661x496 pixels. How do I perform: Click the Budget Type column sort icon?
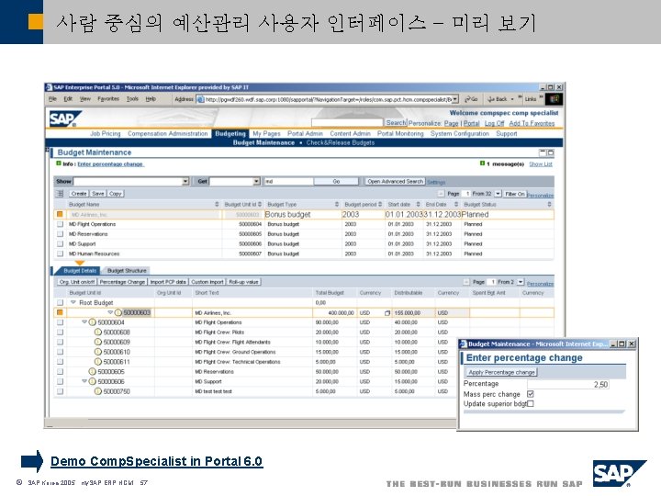(337, 204)
